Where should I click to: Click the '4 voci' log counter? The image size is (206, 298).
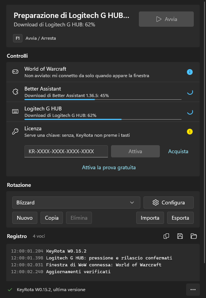tap(39, 236)
